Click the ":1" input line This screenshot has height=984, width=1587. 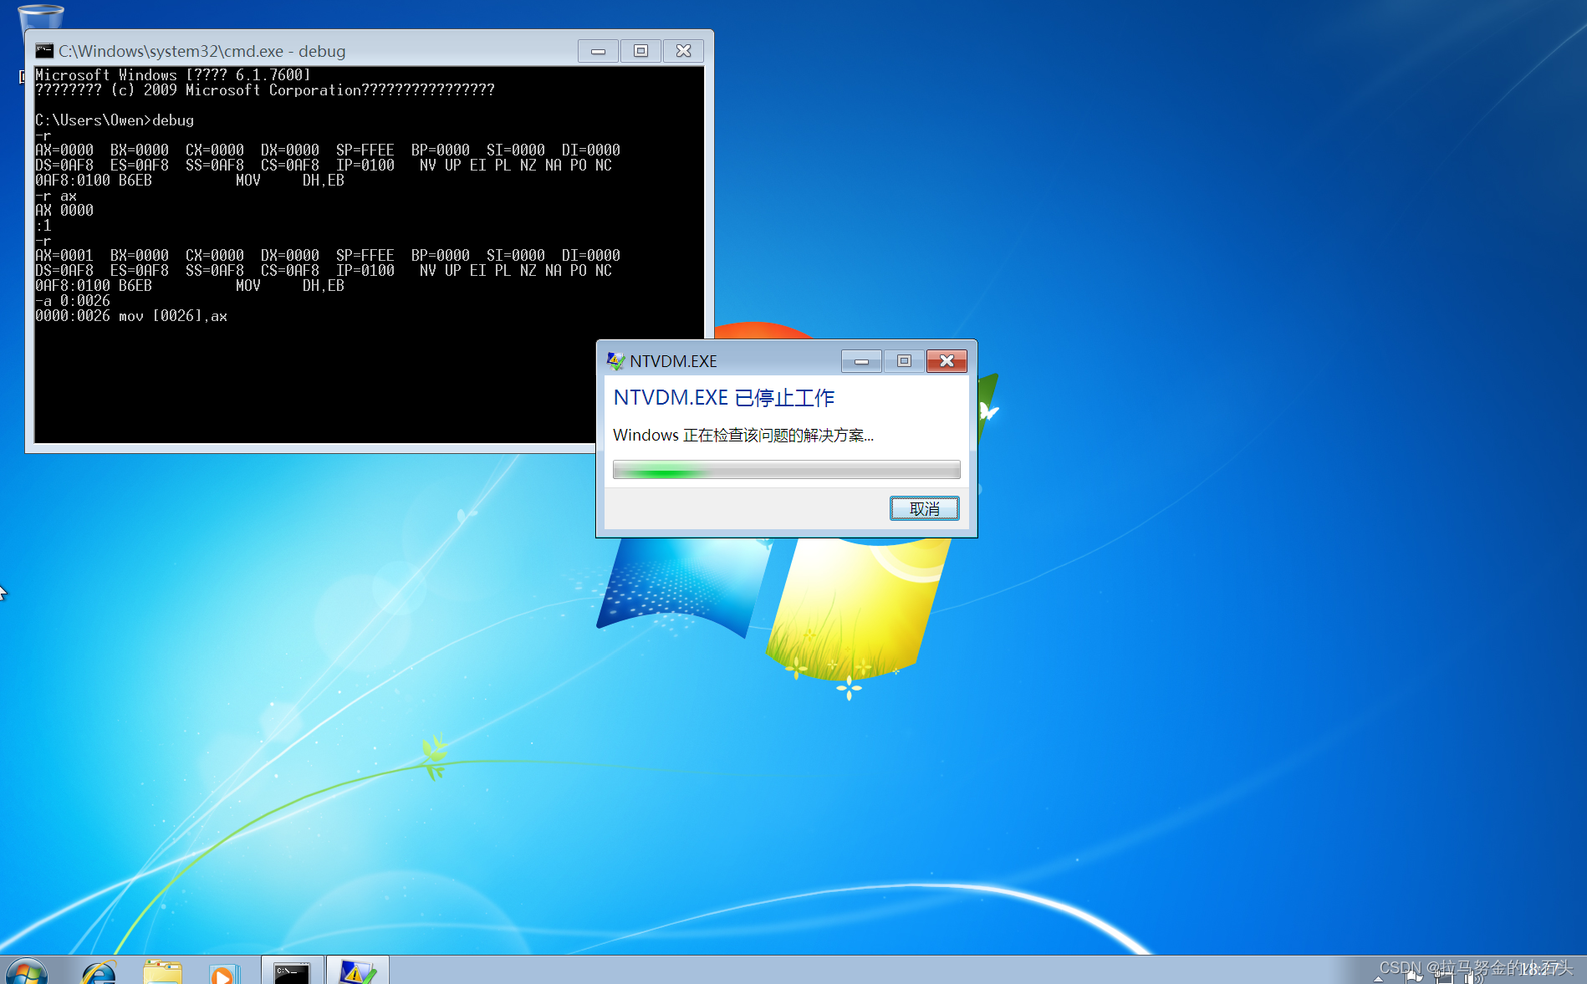[x=43, y=226]
